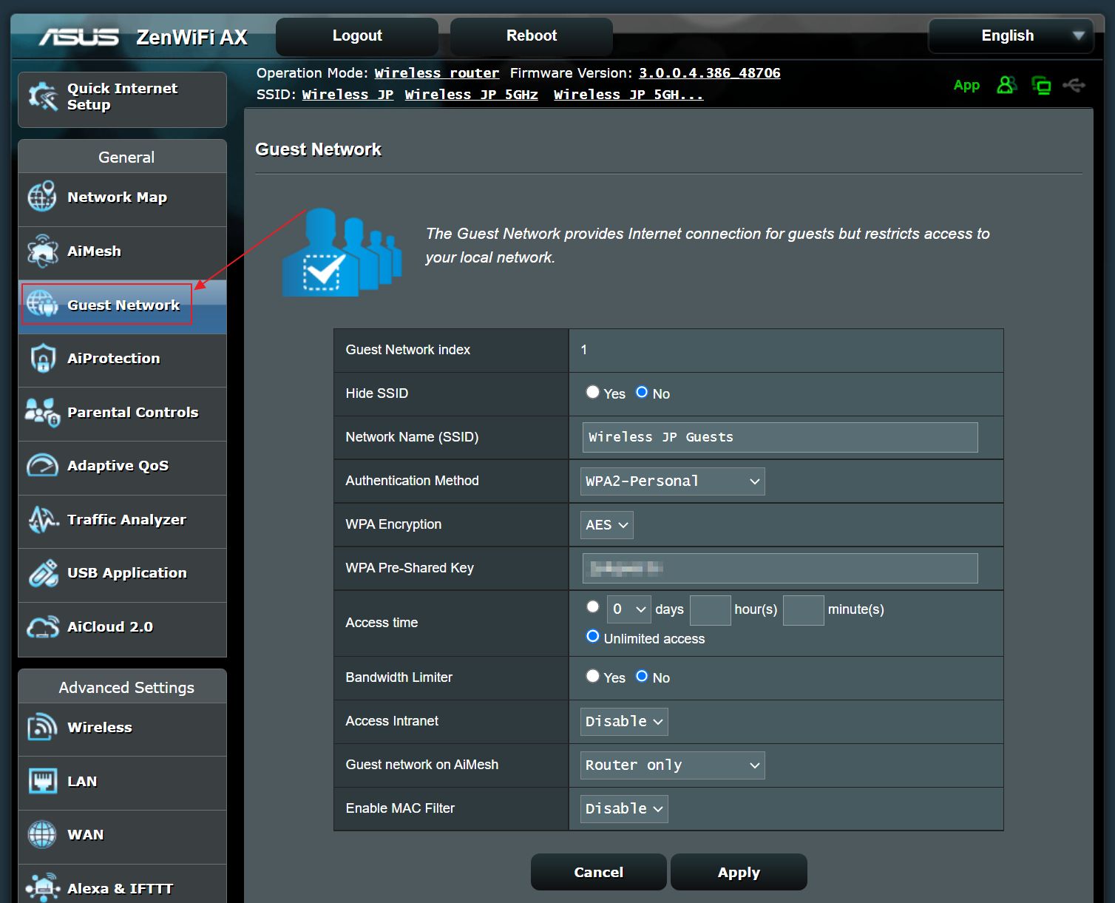Screen dimensions: 1115x903
Task: Click the ASUS logo
Action: (78, 36)
